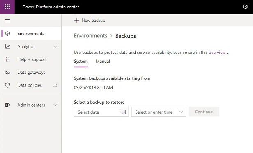The width and height of the screenshot is (253, 153).
Task: Click the Select date input field
Action: [101, 112]
